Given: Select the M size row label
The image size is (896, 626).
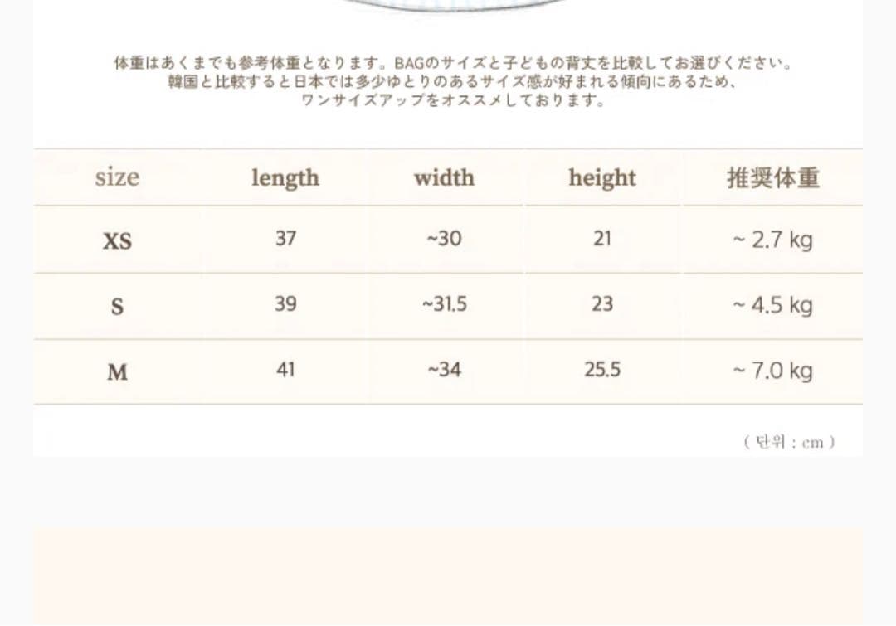Looking at the screenshot, I should pyautogui.click(x=117, y=372).
